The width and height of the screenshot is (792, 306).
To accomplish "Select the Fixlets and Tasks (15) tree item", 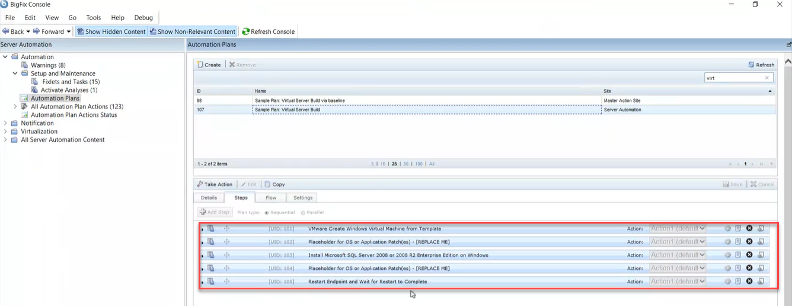I will pos(71,82).
